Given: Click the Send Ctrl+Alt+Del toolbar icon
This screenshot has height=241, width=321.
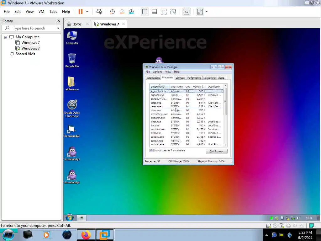Looking at the screenshot, I should (x=99, y=12).
